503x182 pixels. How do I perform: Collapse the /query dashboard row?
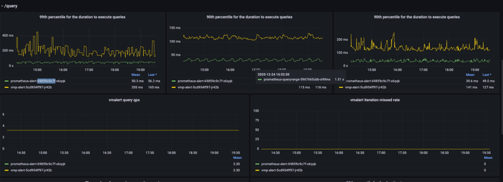9,6
